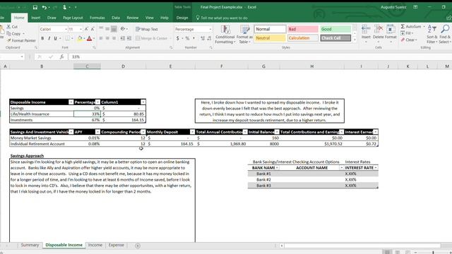Apply the fill color bucket
The image size is (452, 254).
point(80,38)
